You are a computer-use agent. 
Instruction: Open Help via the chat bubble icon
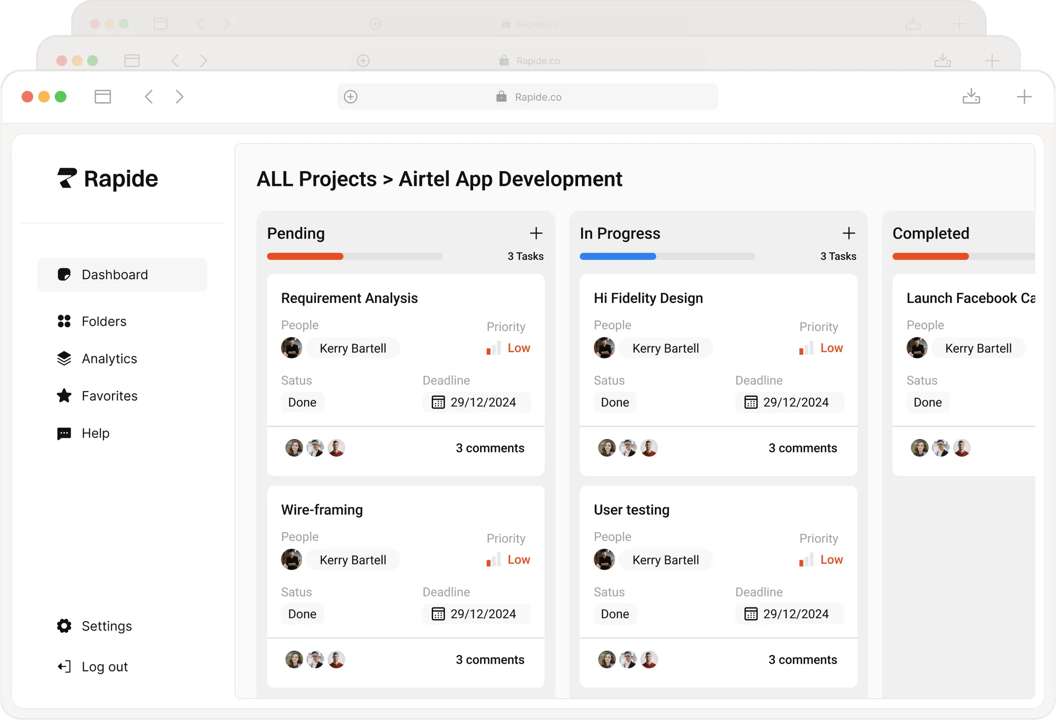(x=63, y=433)
